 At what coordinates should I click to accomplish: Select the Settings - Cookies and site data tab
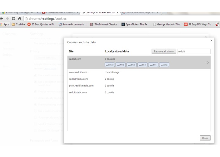100,12
